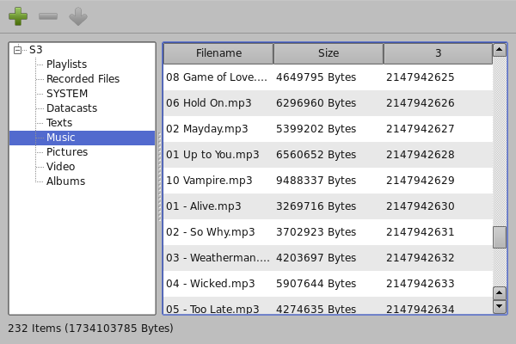The height and width of the screenshot is (344, 516).
Task: Select the Music folder
Action: click(x=82, y=138)
